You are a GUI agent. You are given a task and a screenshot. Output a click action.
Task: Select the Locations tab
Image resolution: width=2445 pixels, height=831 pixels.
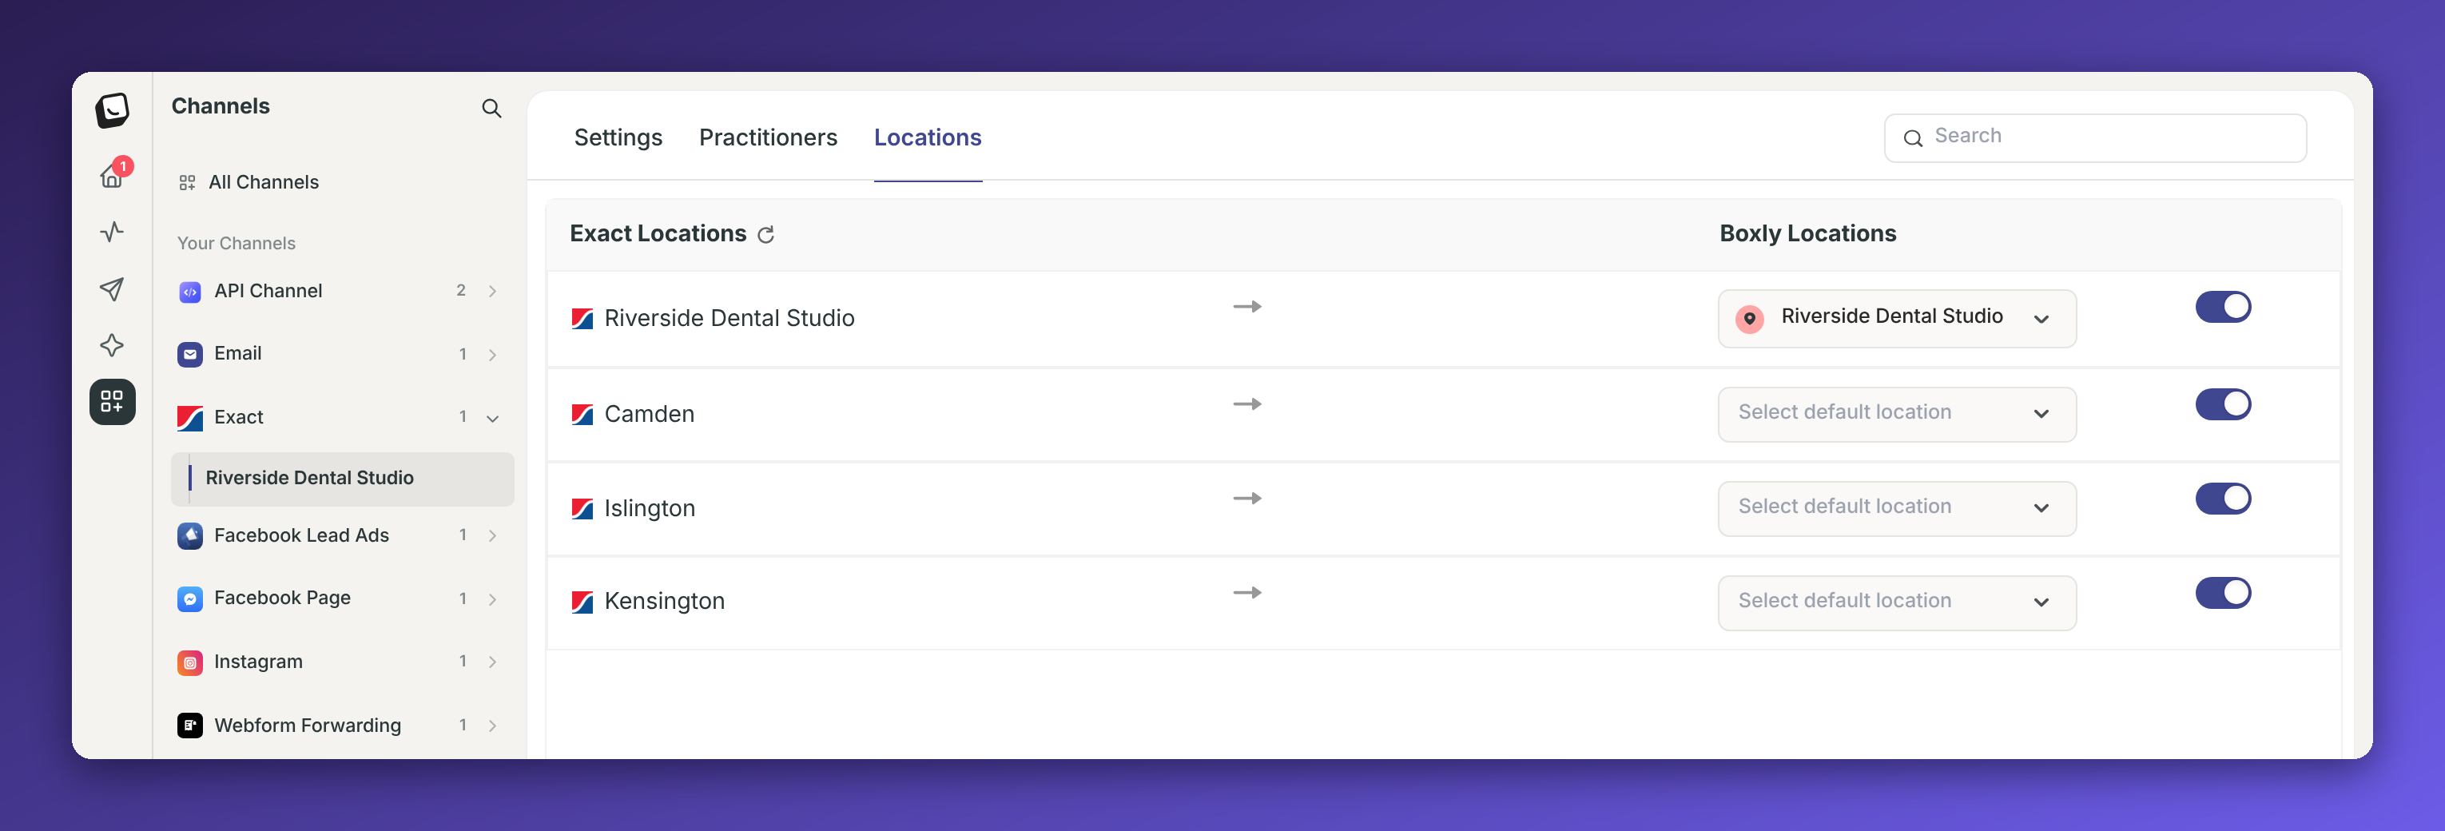click(928, 137)
